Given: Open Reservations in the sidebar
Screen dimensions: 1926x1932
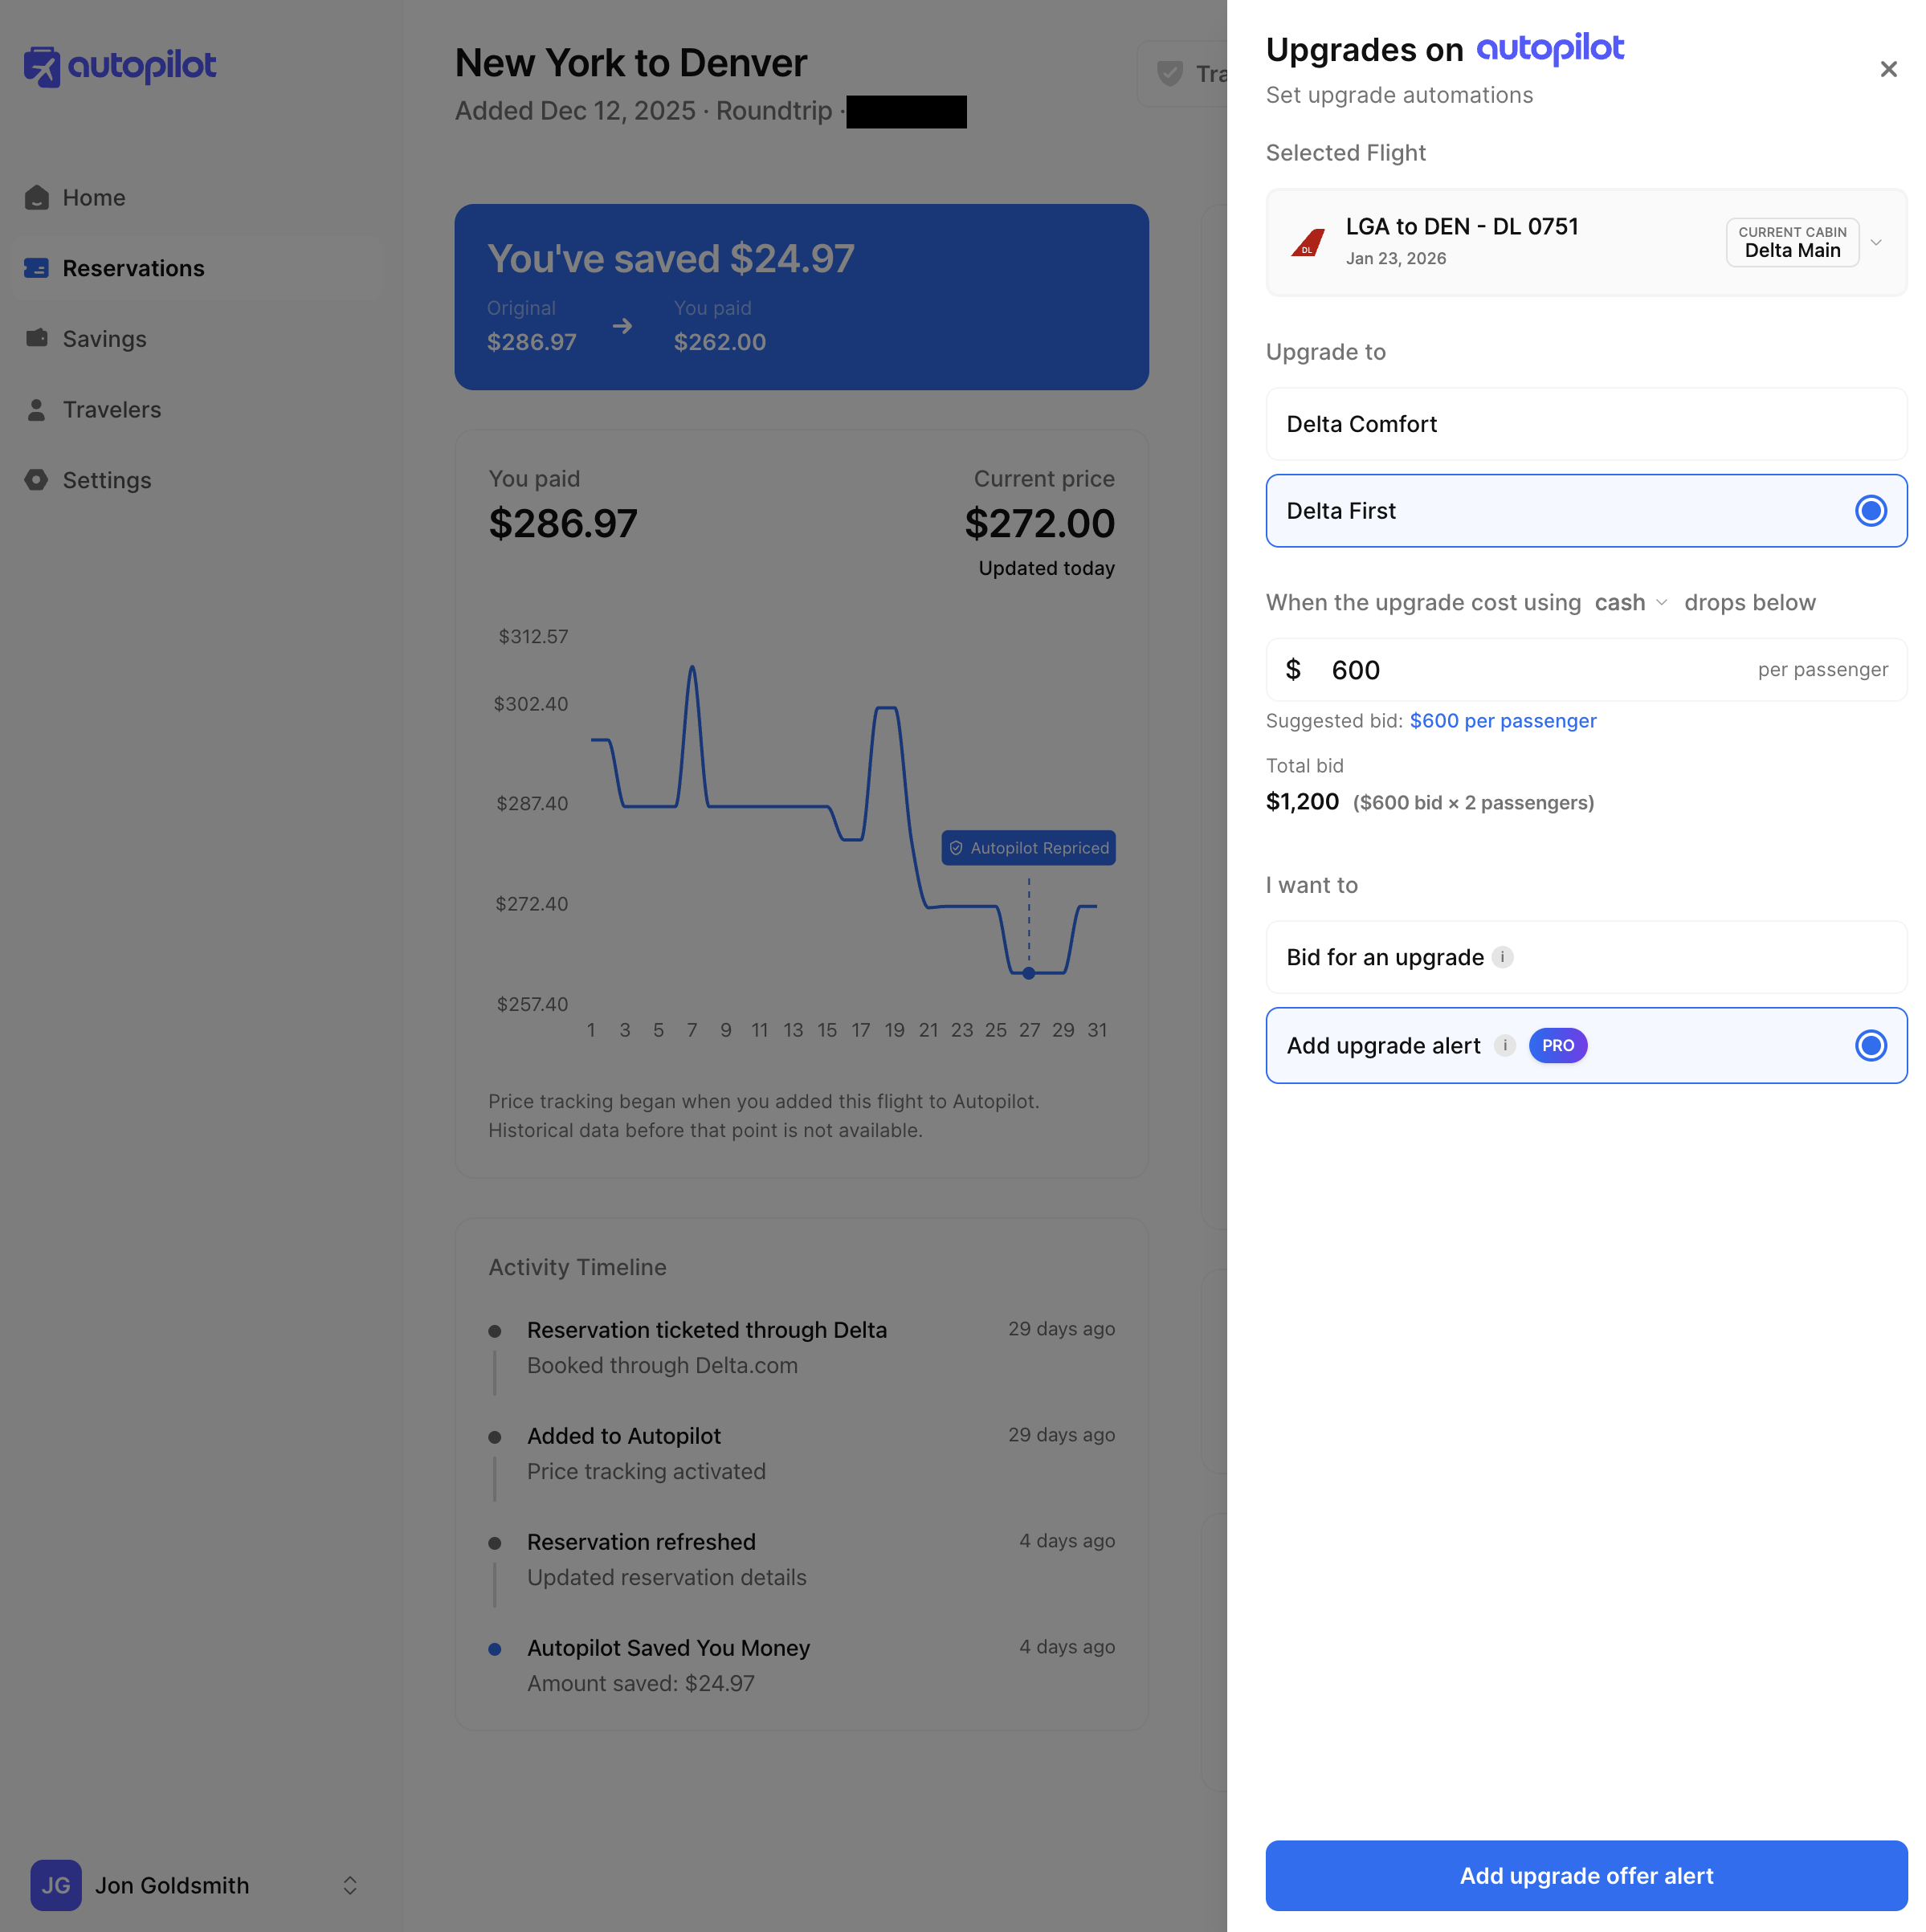Looking at the screenshot, I should click(133, 268).
